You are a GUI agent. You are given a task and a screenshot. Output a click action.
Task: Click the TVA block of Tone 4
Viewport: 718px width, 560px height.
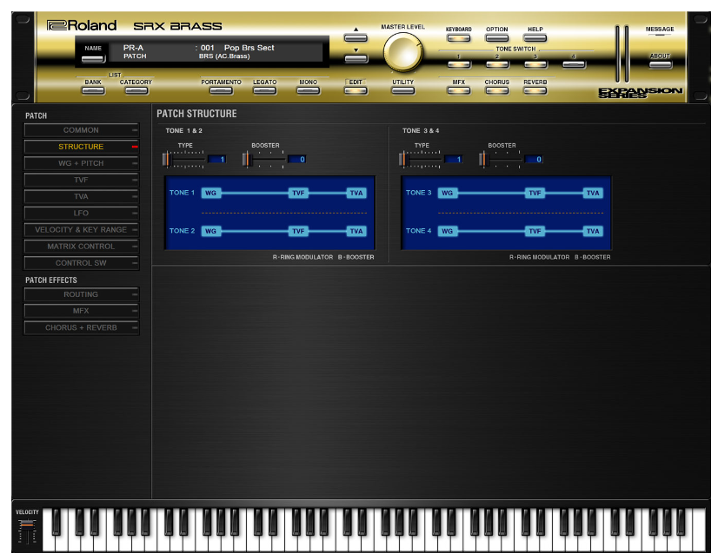click(593, 231)
